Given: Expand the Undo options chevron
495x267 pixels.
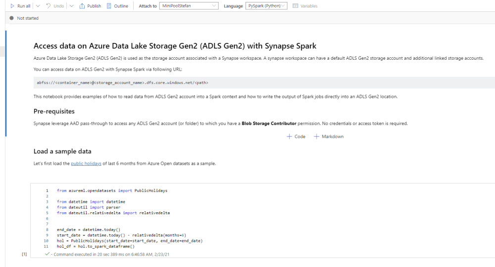Looking at the screenshot, I should click(x=71, y=6).
